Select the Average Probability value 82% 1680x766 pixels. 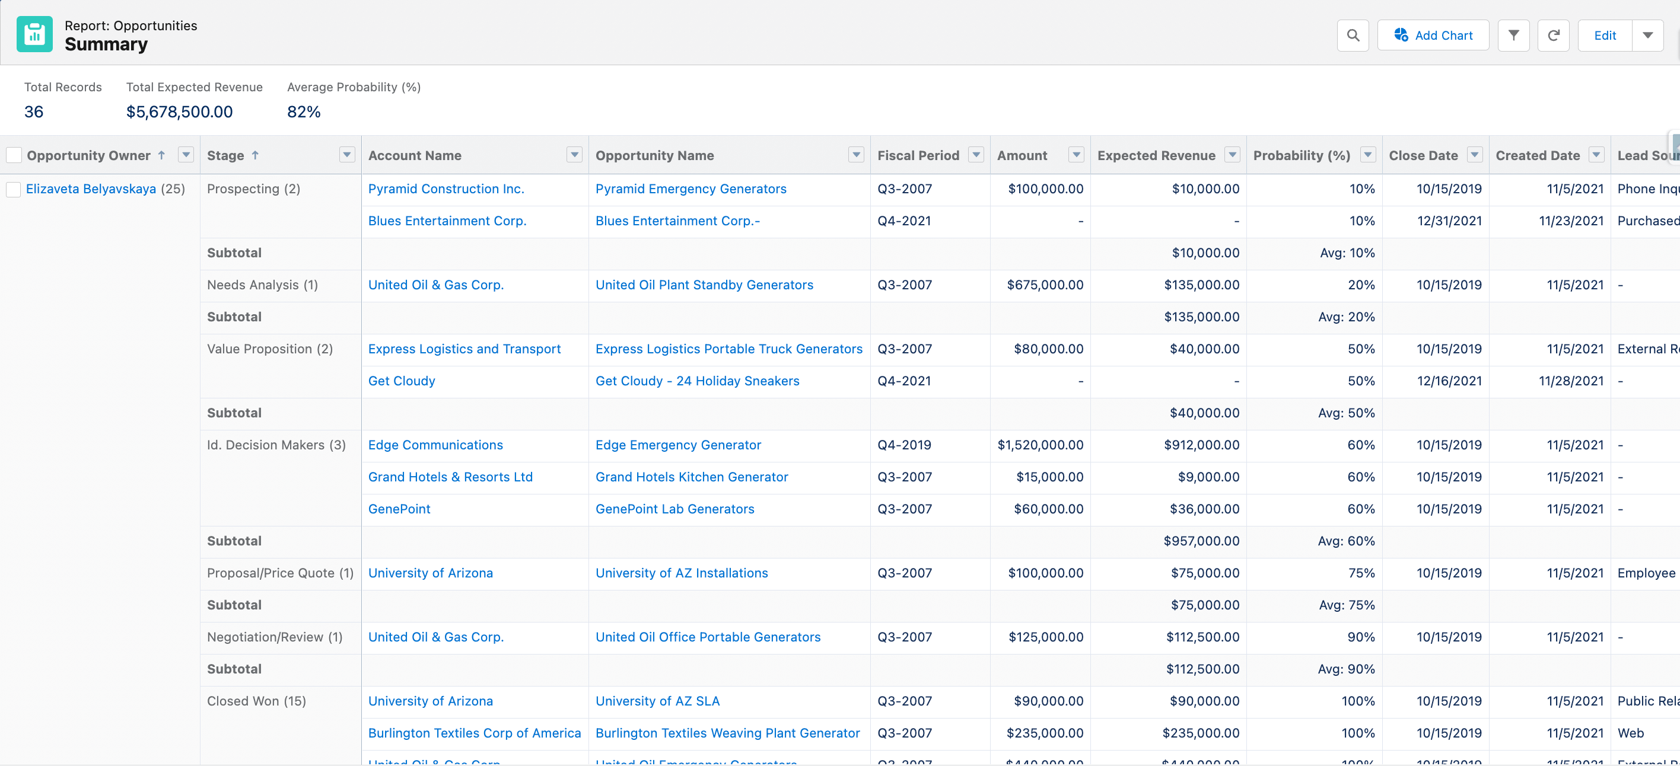304,112
